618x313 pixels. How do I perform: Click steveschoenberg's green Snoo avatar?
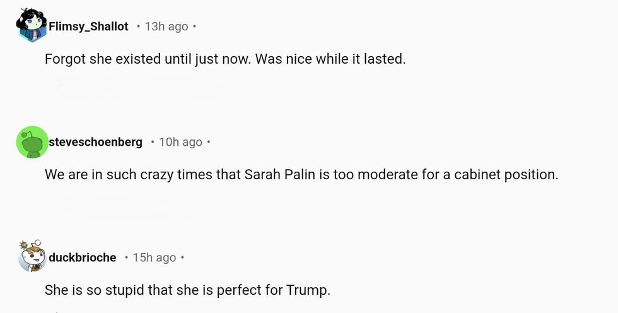pyautogui.click(x=32, y=142)
